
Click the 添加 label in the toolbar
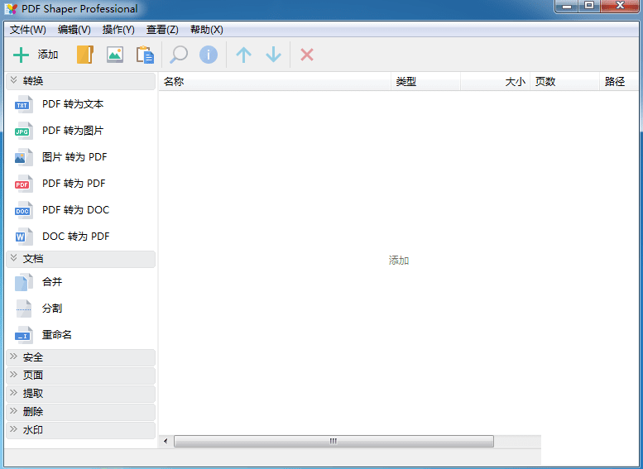click(x=48, y=55)
